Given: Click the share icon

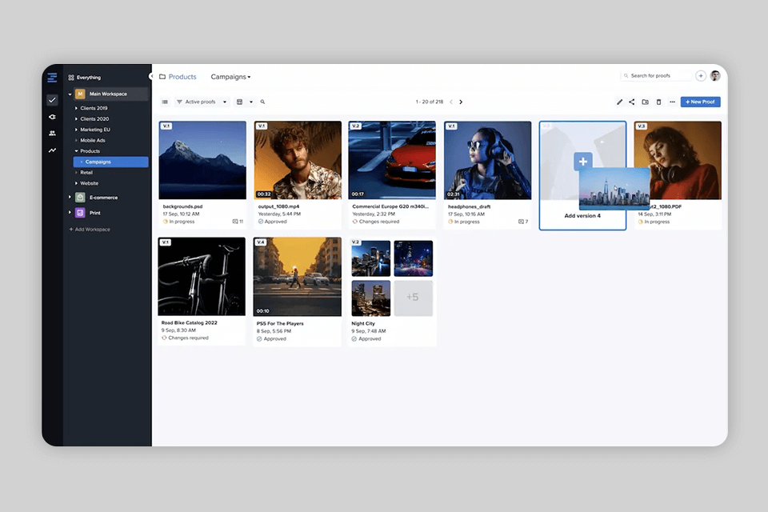Looking at the screenshot, I should pos(632,102).
